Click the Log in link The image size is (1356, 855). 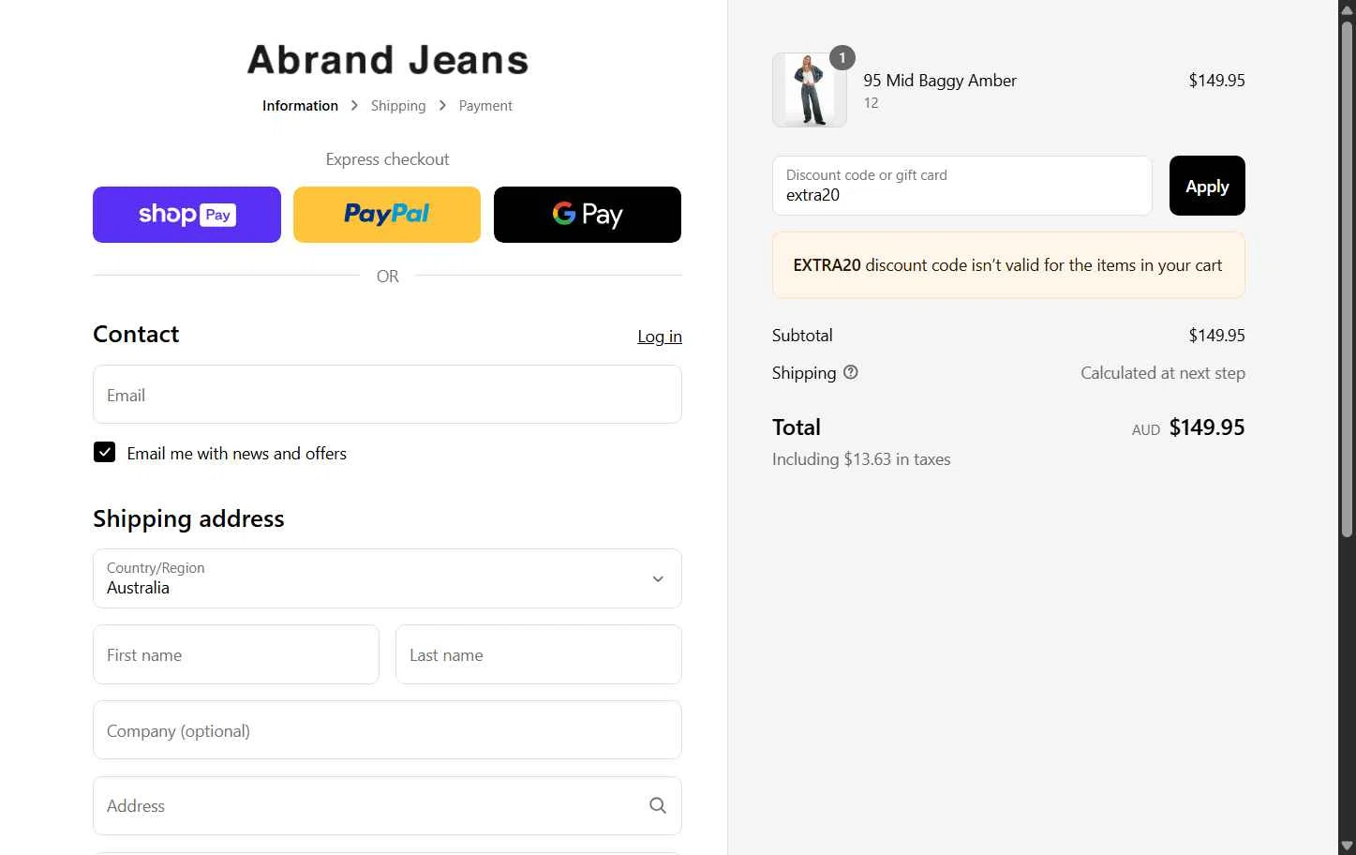pos(660,337)
